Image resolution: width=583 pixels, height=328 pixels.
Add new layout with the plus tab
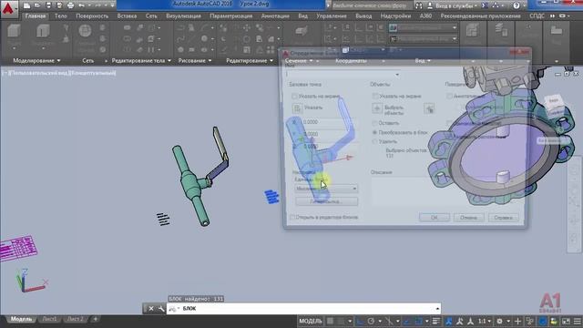point(95,319)
